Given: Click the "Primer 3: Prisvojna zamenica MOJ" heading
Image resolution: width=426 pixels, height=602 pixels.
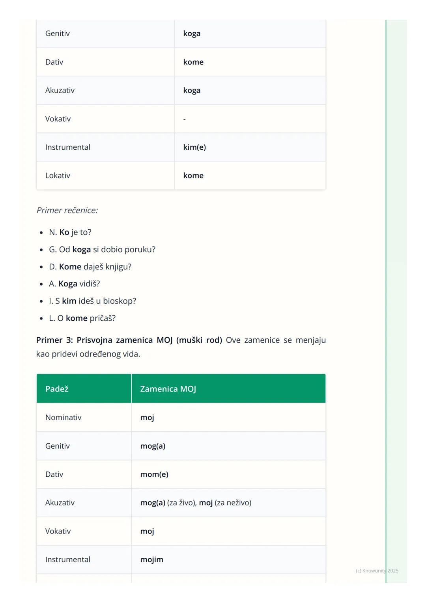Looking at the screenshot, I should pos(129,340).
